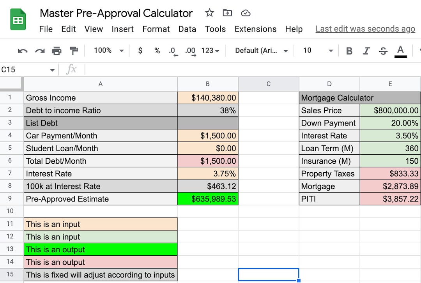421x283 pixels.
Task: Click the Print icon
Action: coord(54,50)
